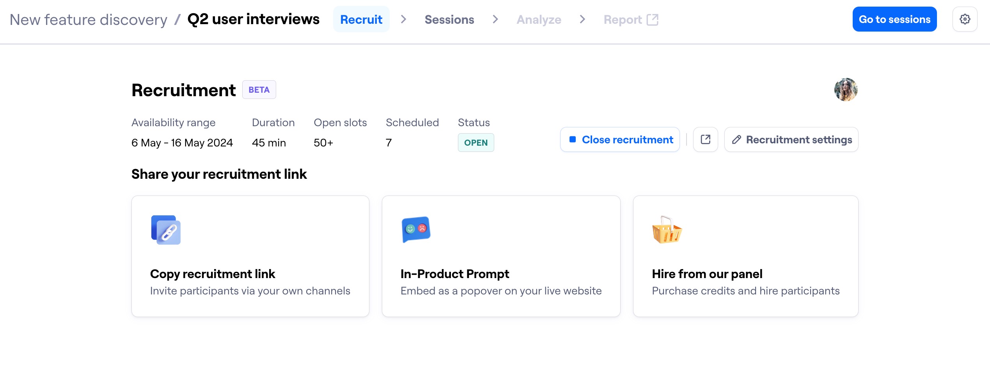
Task: Open the Sessions tab
Action: (x=449, y=19)
